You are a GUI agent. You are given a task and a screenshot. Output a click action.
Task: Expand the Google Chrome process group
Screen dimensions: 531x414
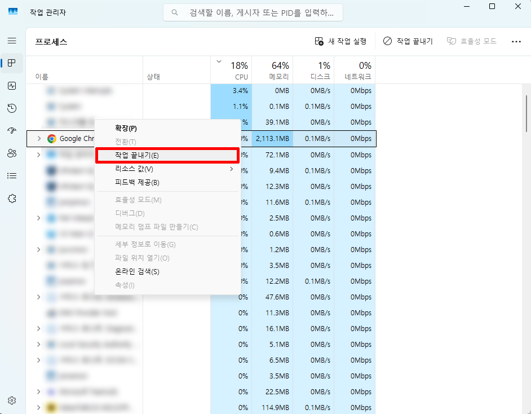point(38,139)
